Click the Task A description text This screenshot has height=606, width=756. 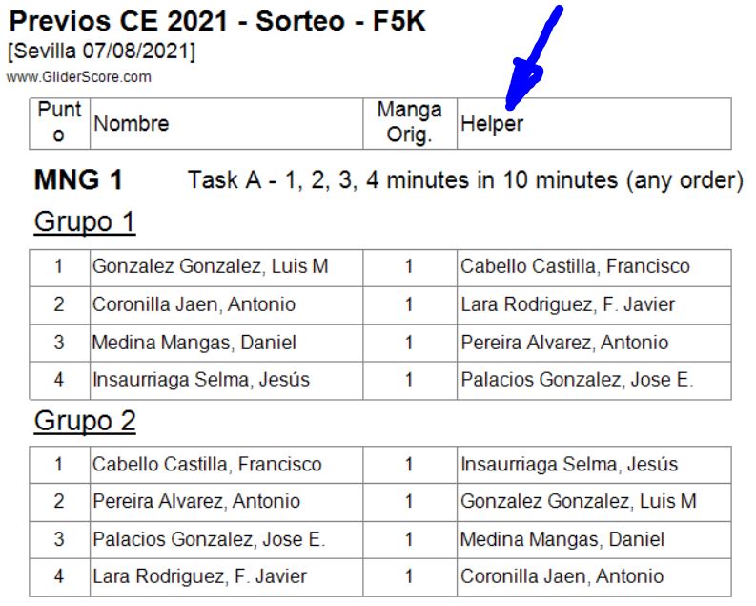point(465,179)
